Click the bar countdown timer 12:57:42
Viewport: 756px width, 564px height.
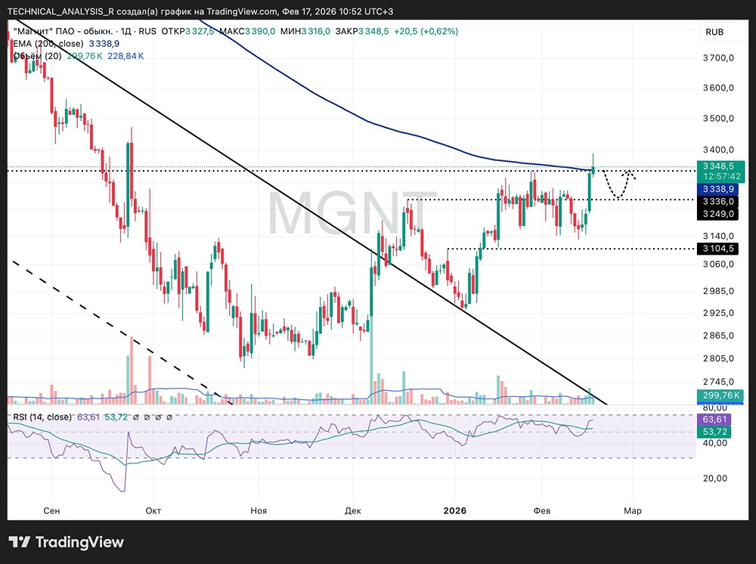(x=721, y=176)
